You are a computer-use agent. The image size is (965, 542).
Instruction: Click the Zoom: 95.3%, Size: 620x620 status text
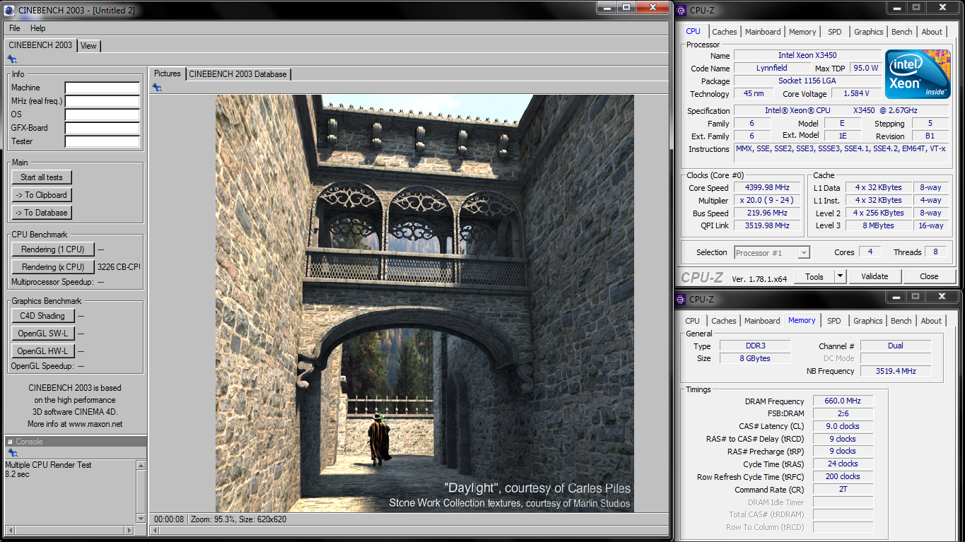pos(238,519)
